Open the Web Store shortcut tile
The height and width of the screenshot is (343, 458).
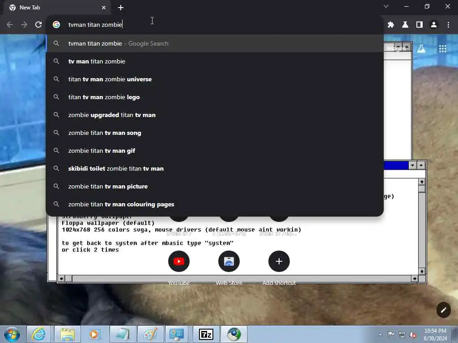(229, 261)
